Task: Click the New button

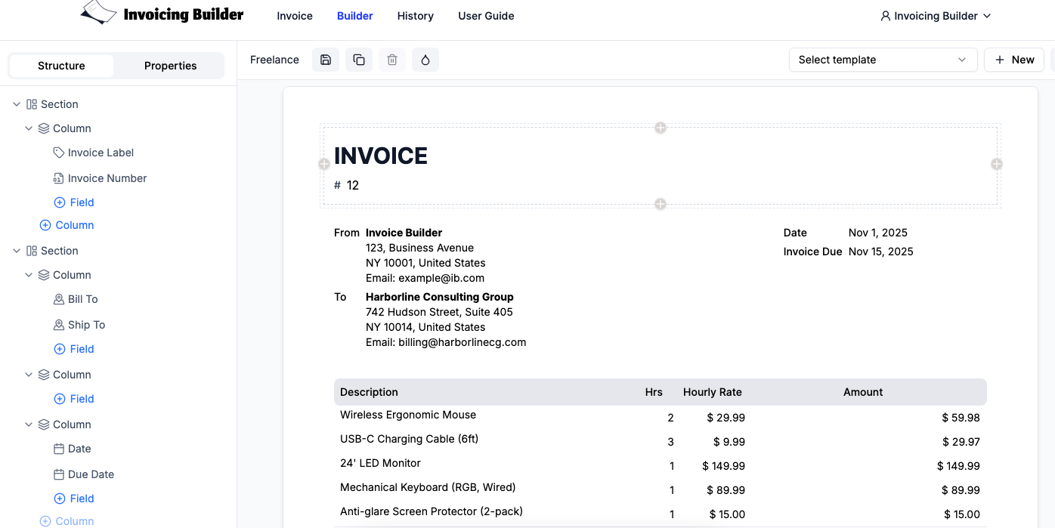Action: 1014,60
